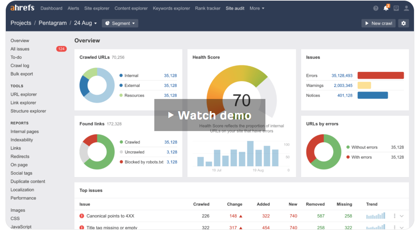Open the Segment selector
This screenshot has height=232, width=415.
[120, 23]
